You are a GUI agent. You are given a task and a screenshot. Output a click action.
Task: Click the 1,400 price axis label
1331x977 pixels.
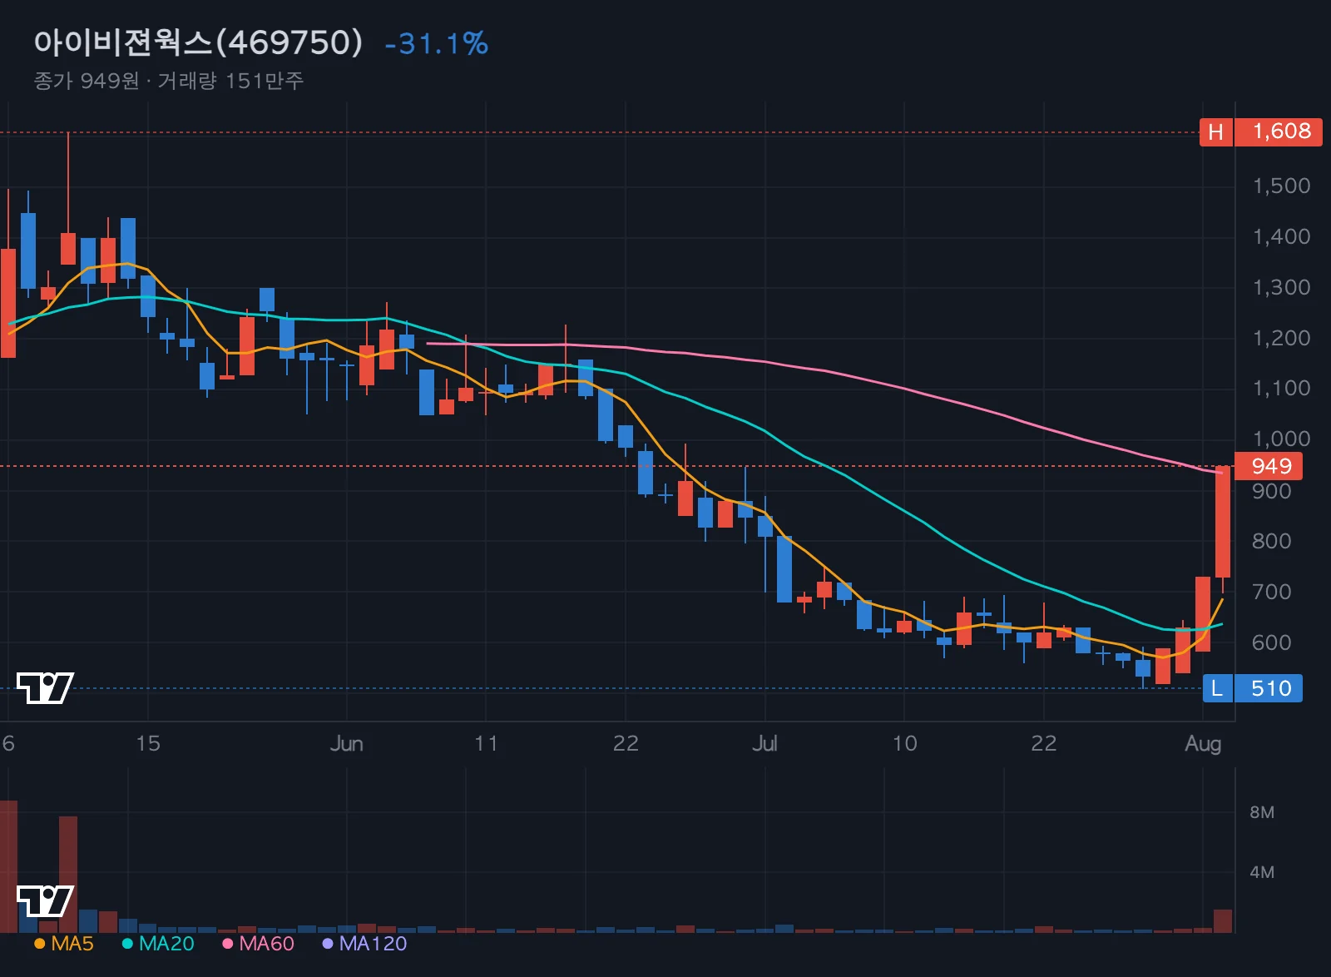point(1281,236)
